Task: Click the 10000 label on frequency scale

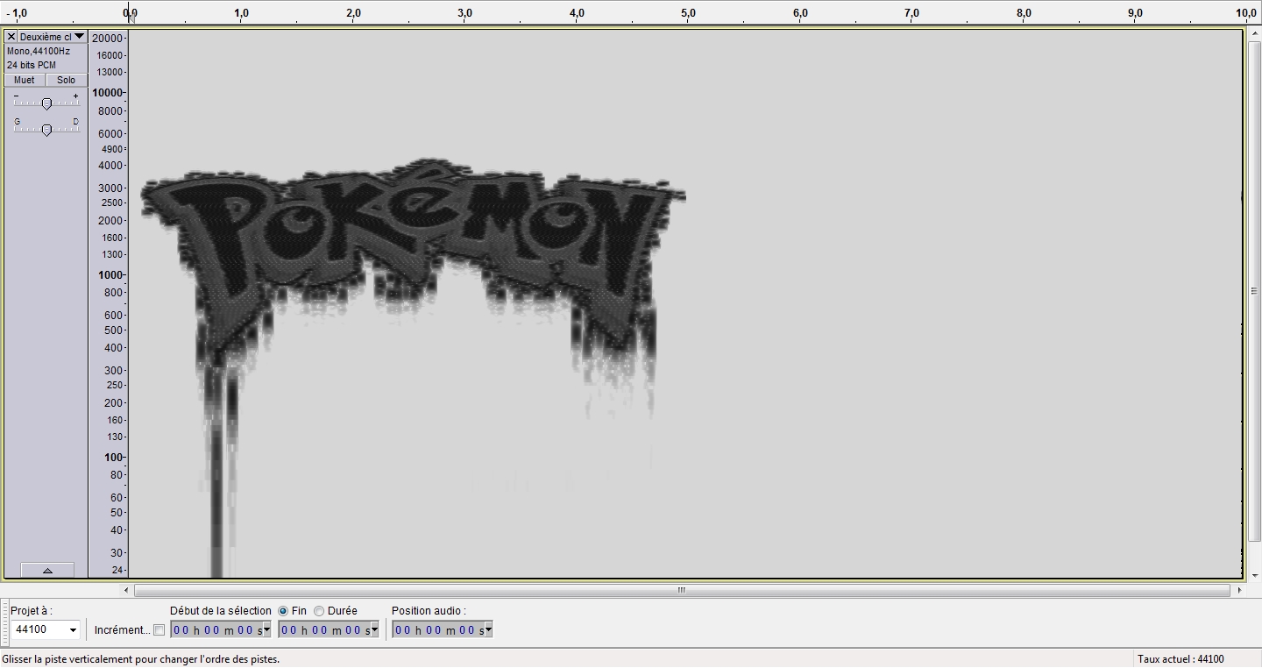Action: [x=107, y=93]
